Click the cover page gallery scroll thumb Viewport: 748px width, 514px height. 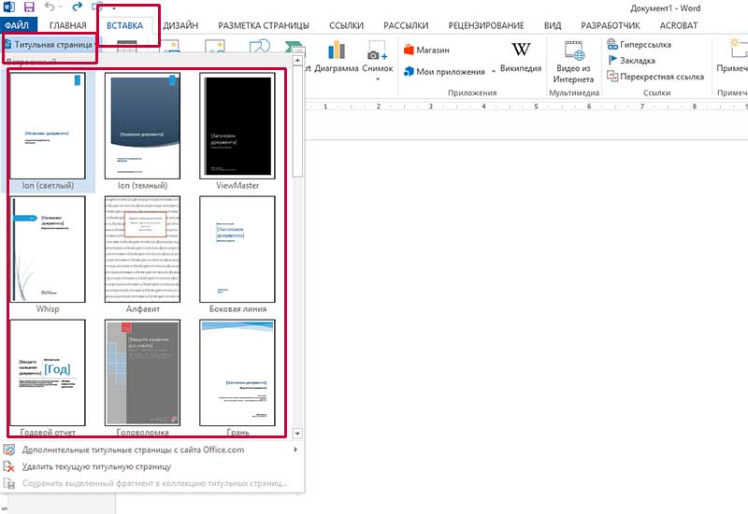297,121
